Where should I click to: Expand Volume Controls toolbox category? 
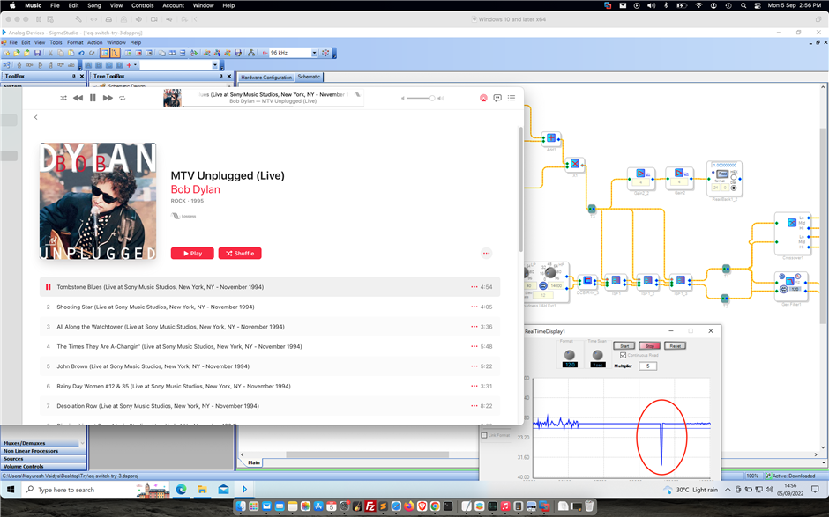pyautogui.click(x=43, y=466)
